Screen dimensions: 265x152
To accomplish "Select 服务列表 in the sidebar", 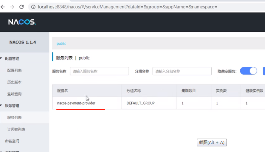I will click(x=14, y=118).
